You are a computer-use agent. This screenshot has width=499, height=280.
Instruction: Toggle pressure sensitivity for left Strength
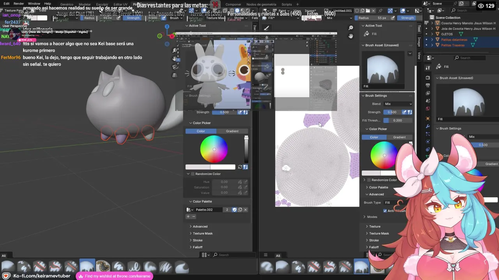(240, 112)
